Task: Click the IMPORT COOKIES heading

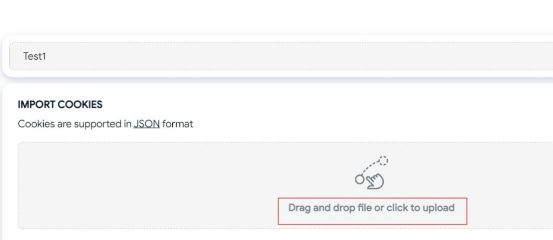Action: (60, 104)
